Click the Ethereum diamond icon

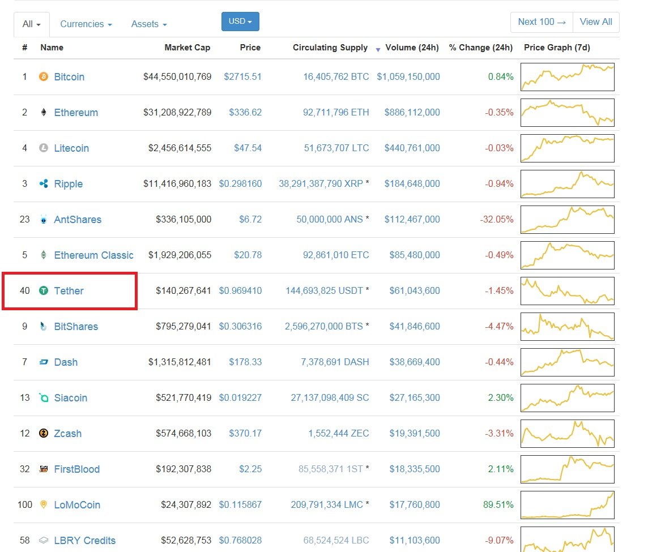[x=43, y=112]
